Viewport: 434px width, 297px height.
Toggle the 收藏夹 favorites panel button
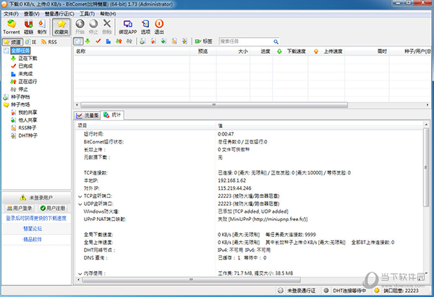click(x=61, y=27)
